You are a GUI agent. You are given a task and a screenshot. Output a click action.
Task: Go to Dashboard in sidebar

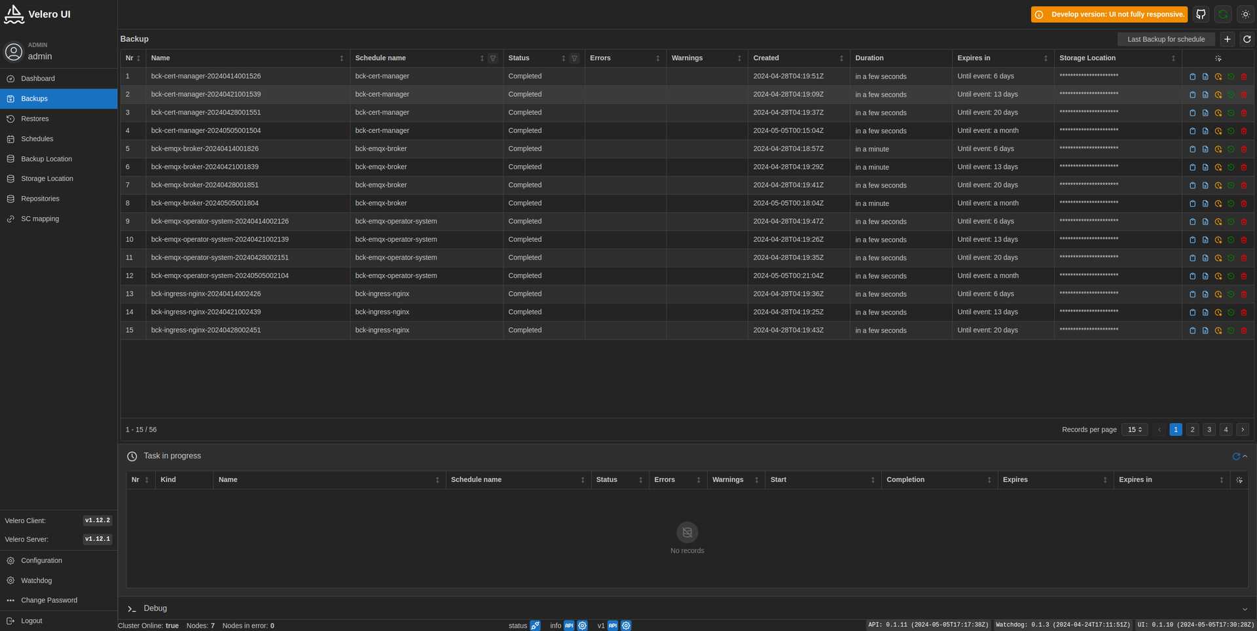pyautogui.click(x=58, y=78)
